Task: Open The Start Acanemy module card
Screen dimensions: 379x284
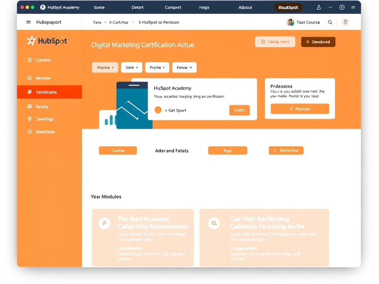Action: pyautogui.click(x=143, y=238)
